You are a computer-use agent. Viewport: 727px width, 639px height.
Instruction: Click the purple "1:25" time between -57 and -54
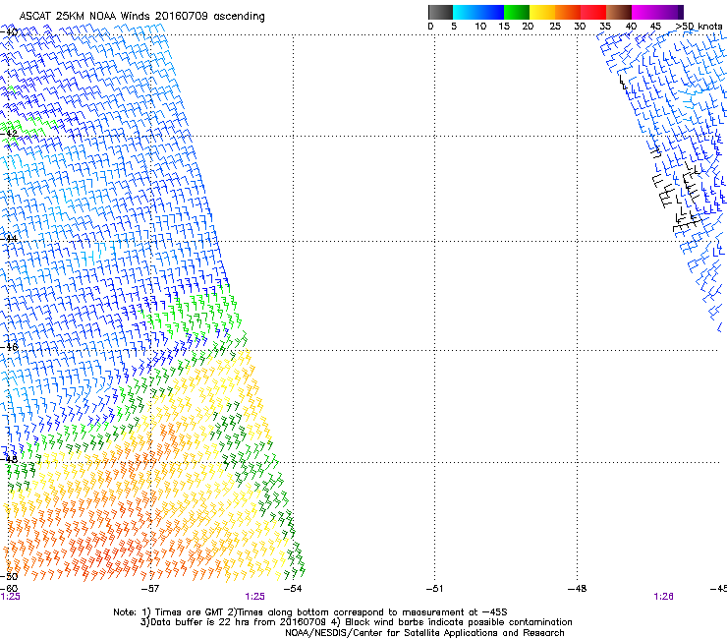click(255, 597)
